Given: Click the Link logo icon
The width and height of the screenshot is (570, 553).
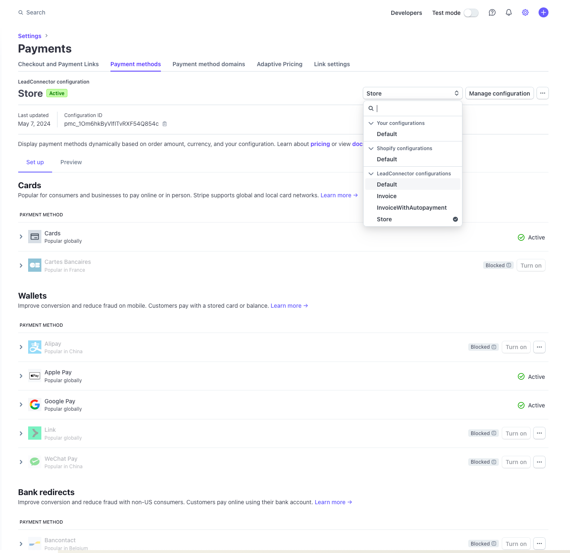Looking at the screenshot, I should (x=35, y=433).
